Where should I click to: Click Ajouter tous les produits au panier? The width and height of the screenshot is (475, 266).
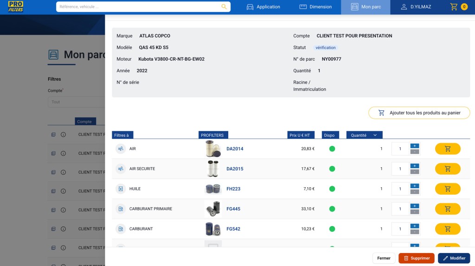click(419, 113)
